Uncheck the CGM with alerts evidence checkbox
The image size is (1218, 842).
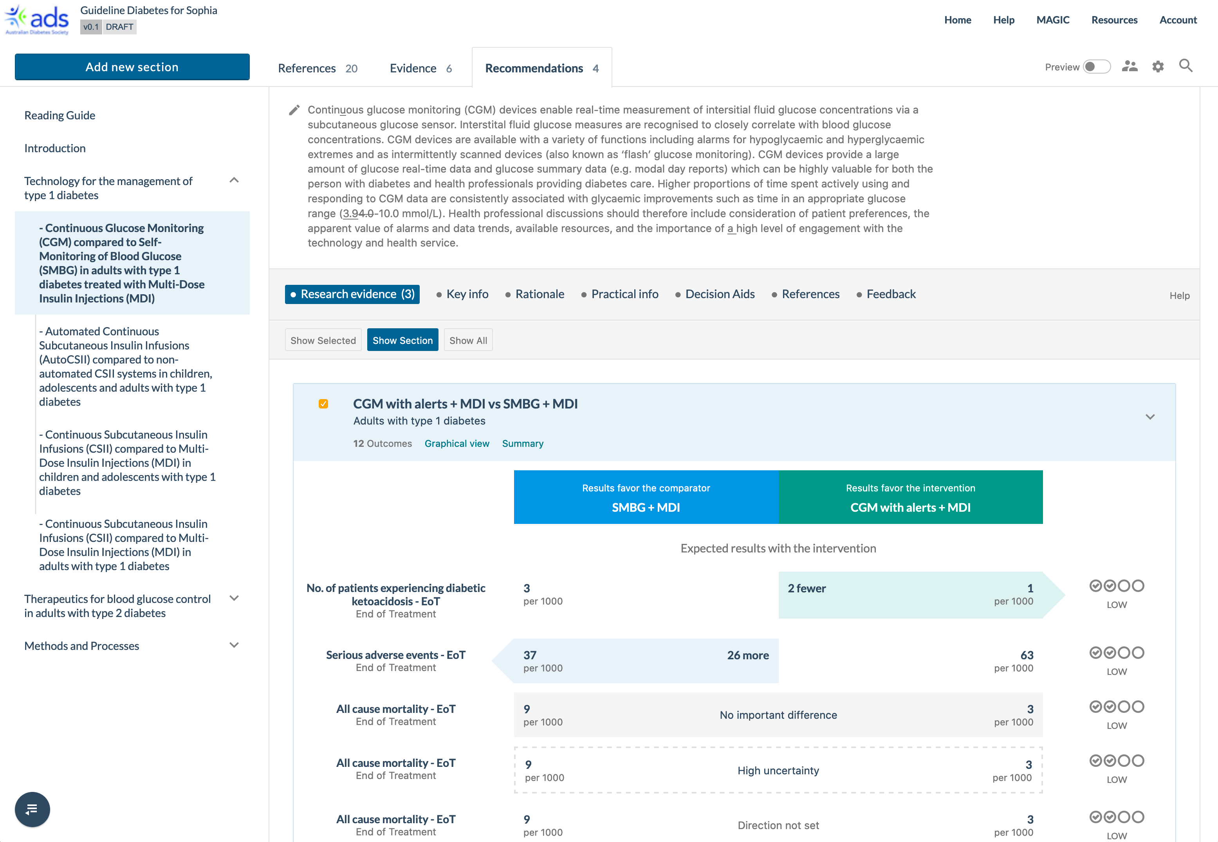click(324, 404)
